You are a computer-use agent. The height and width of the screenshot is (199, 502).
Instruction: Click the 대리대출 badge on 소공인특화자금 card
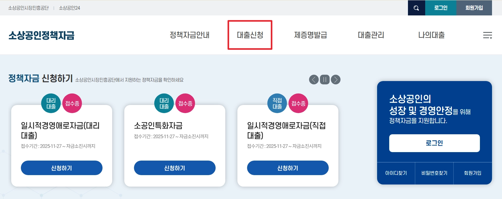pyautogui.click(x=164, y=103)
